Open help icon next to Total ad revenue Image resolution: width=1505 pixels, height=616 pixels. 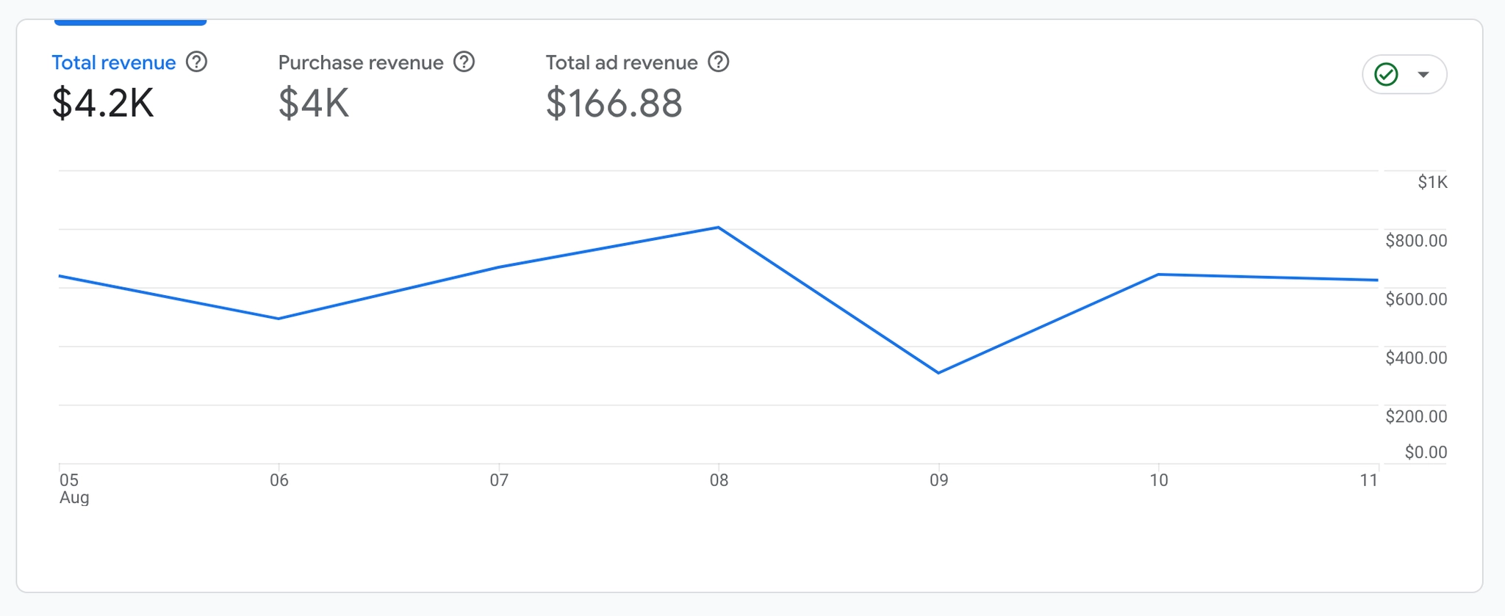(718, 62)
